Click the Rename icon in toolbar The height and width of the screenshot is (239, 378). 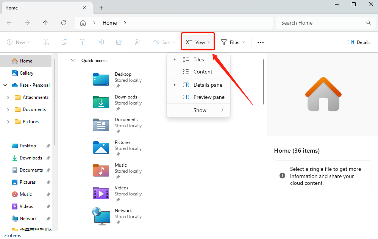(x=101, y=42)
